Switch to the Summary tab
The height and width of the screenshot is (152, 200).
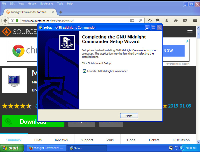14,140
